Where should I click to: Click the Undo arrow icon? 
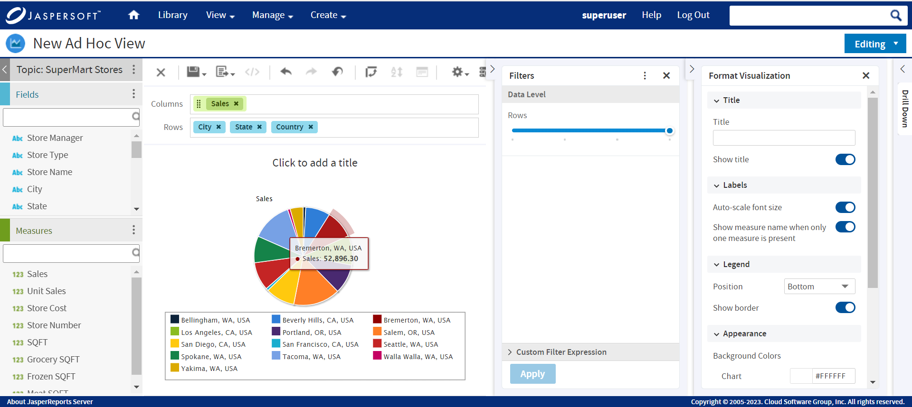pyautogui.click(x=285, y=72)
